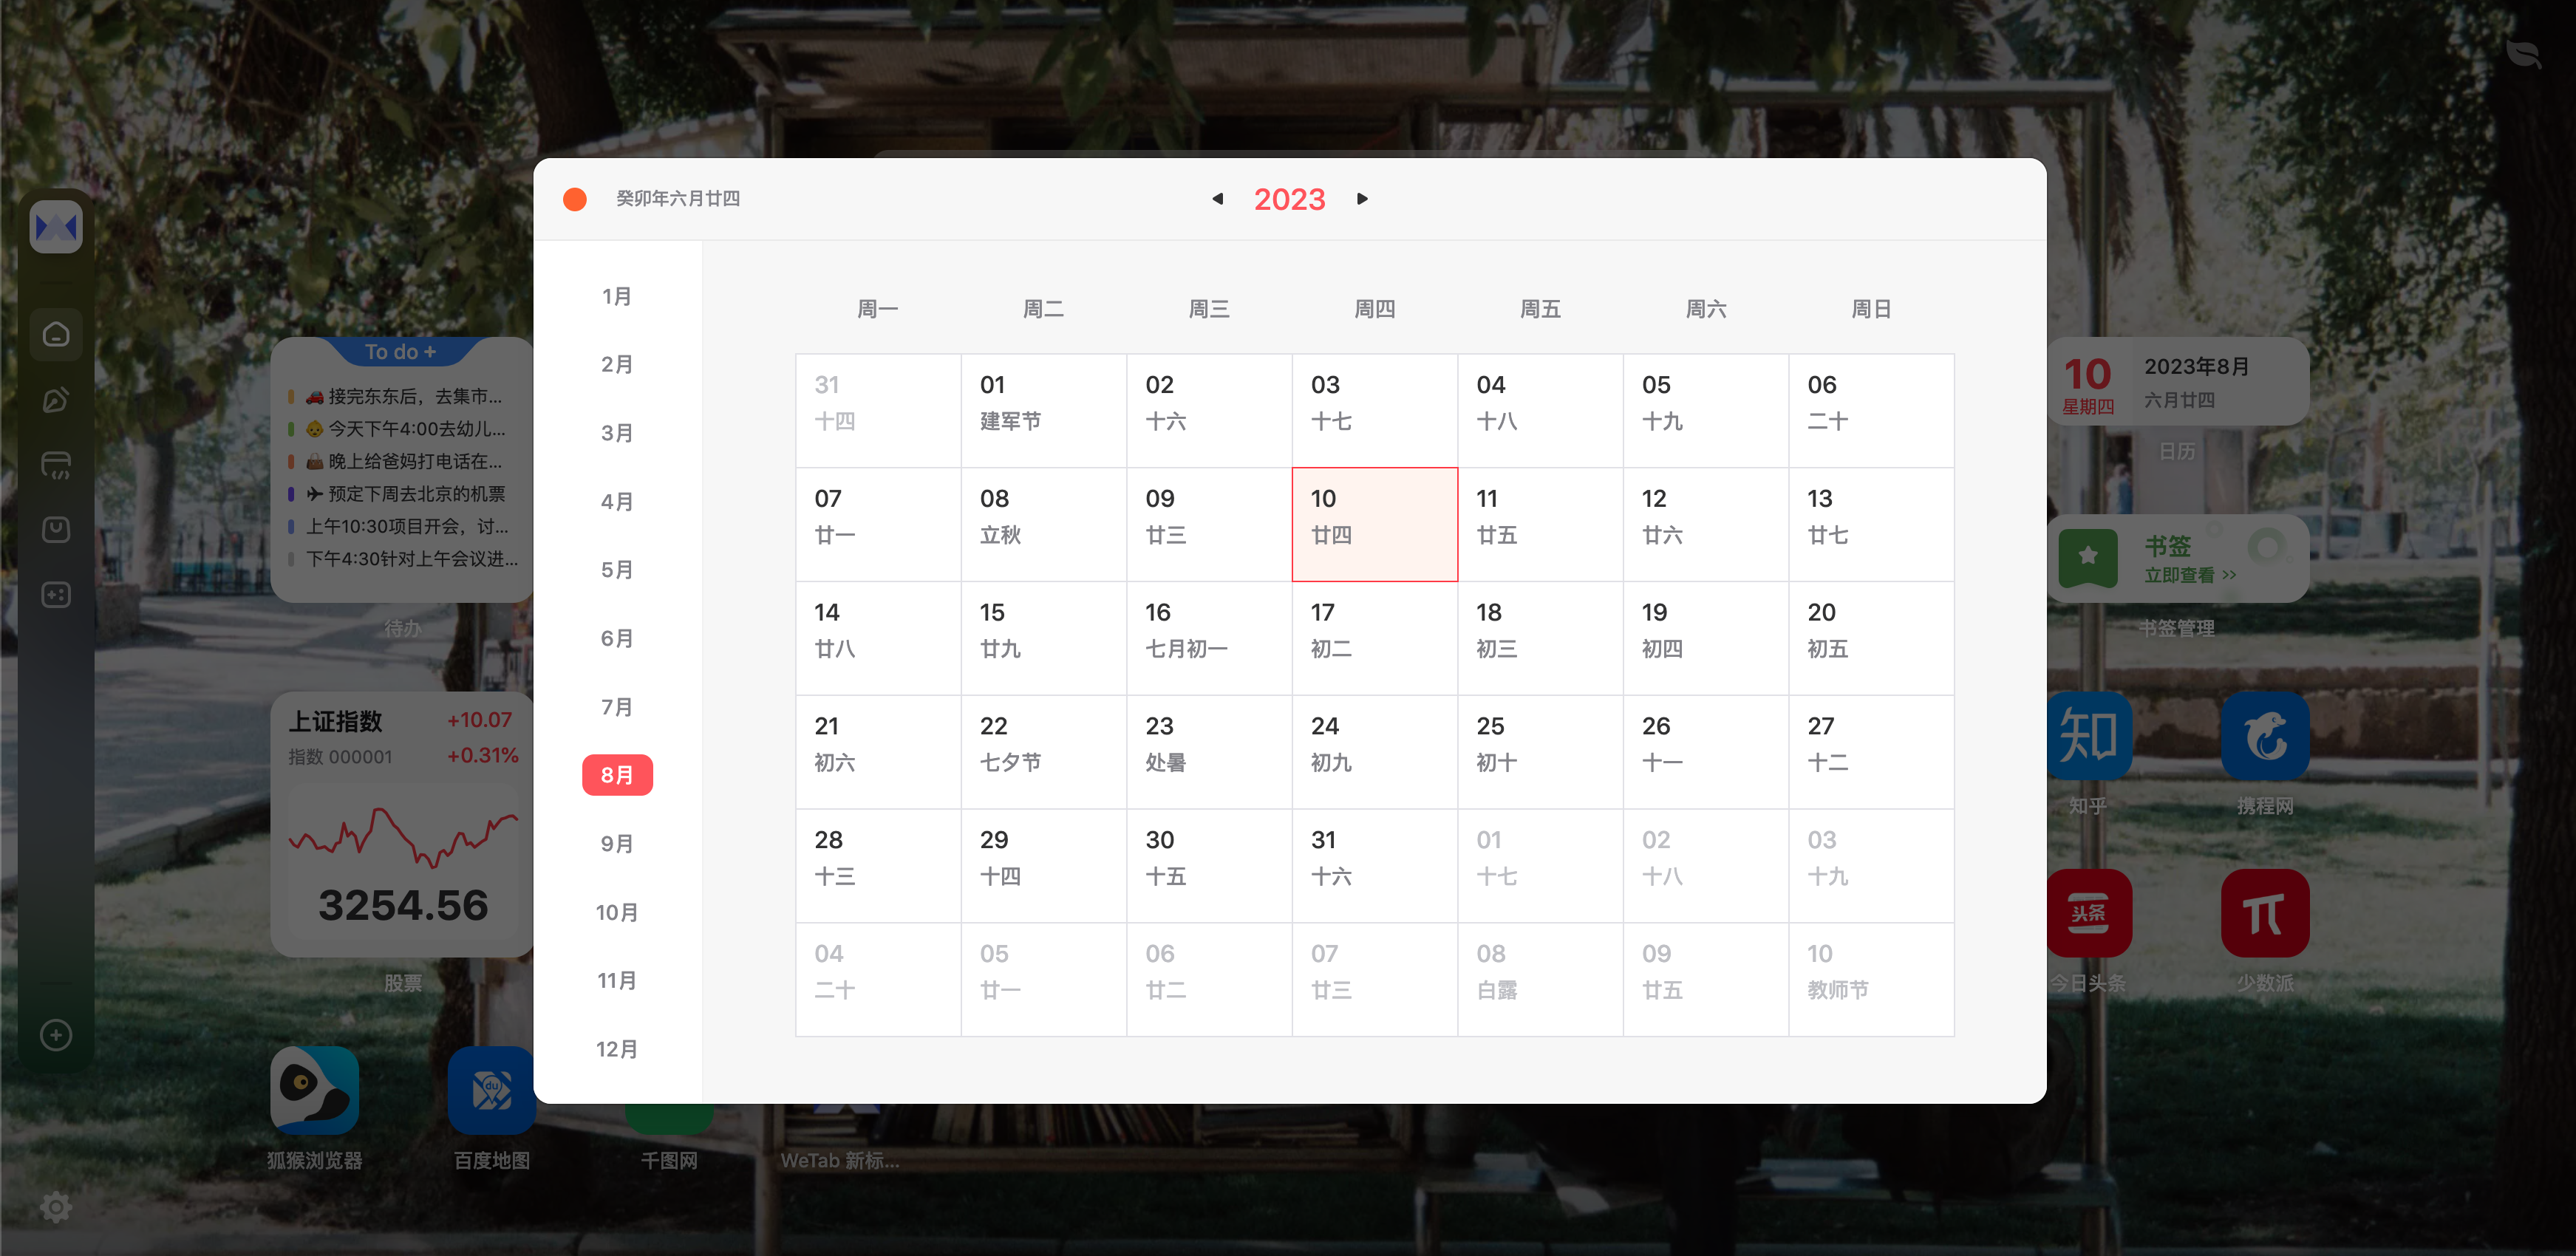Click the WeTab user avatar icon

tap(56, 228)
